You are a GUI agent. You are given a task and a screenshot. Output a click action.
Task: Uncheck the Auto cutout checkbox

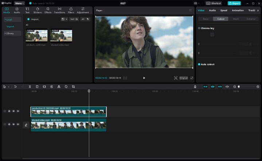point(199,64)
